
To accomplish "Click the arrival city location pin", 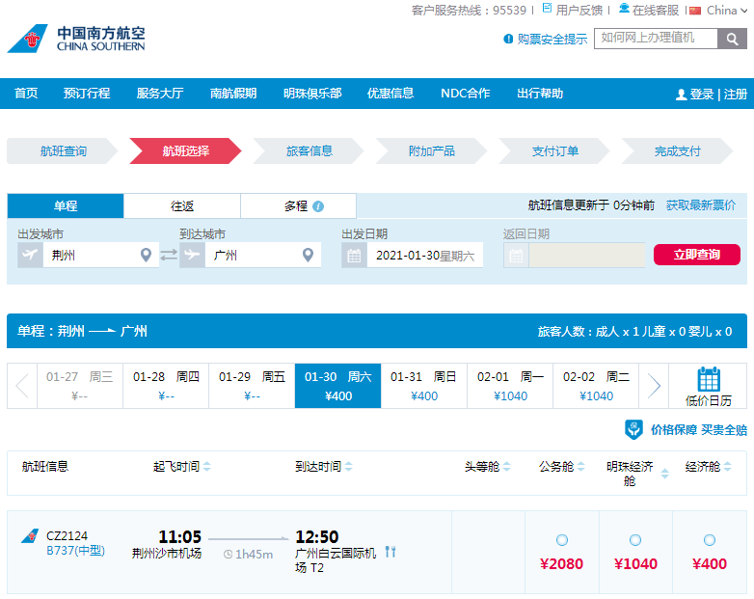I will pyautogui.click(x=308, y=255).
